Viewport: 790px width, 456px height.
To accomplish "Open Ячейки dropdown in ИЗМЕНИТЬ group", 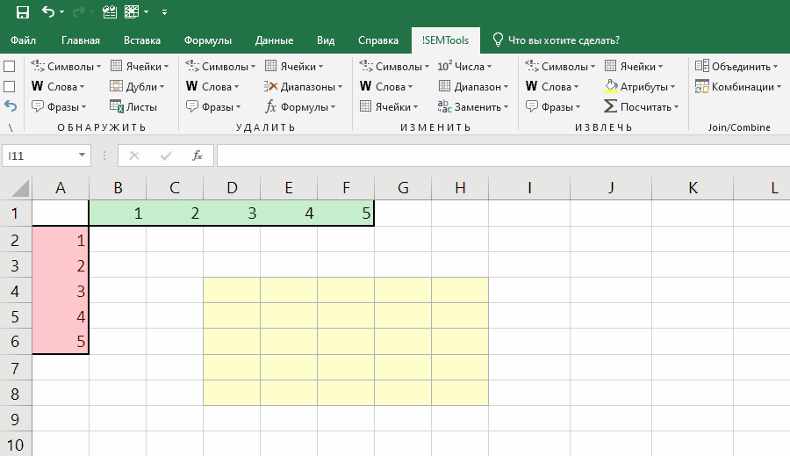I will (389, 107).
